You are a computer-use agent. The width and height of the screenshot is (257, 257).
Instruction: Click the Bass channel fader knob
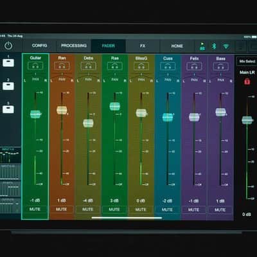pyautogui.click(x=220, y=112)
